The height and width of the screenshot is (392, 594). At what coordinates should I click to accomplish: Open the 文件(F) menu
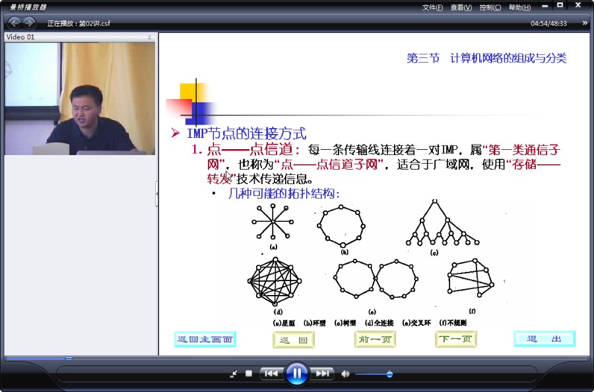(432, 7)
